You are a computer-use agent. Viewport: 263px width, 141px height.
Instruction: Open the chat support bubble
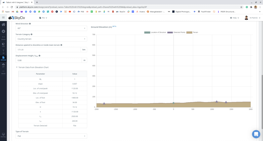click(x=256, y=134)
